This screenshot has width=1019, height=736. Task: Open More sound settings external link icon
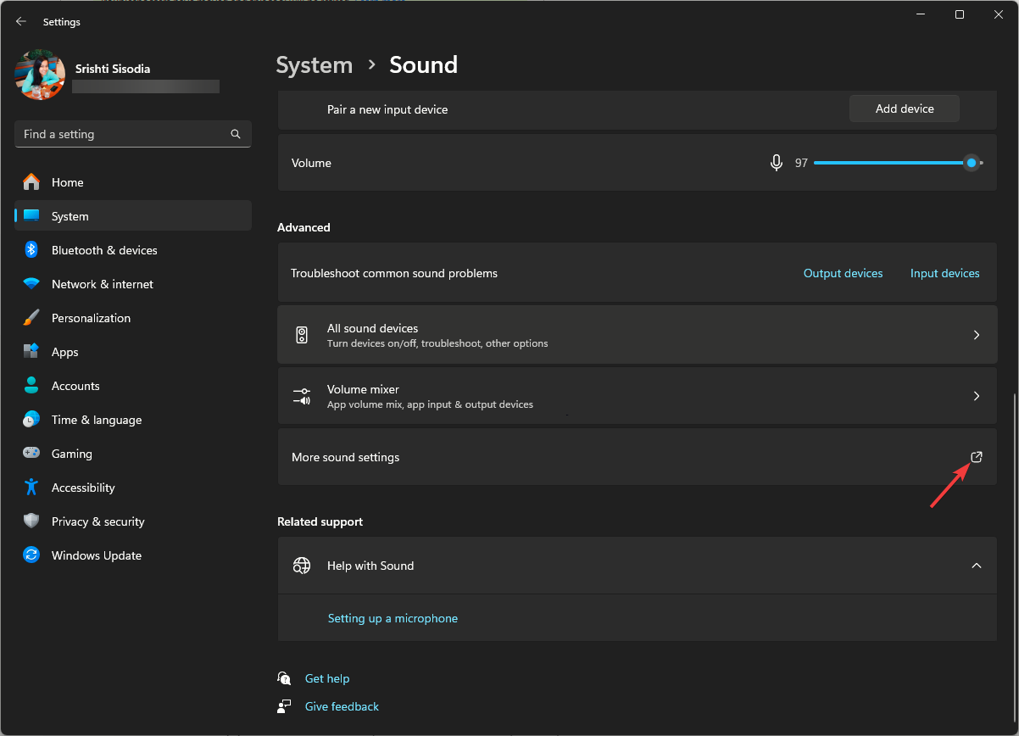pos(977,457)
